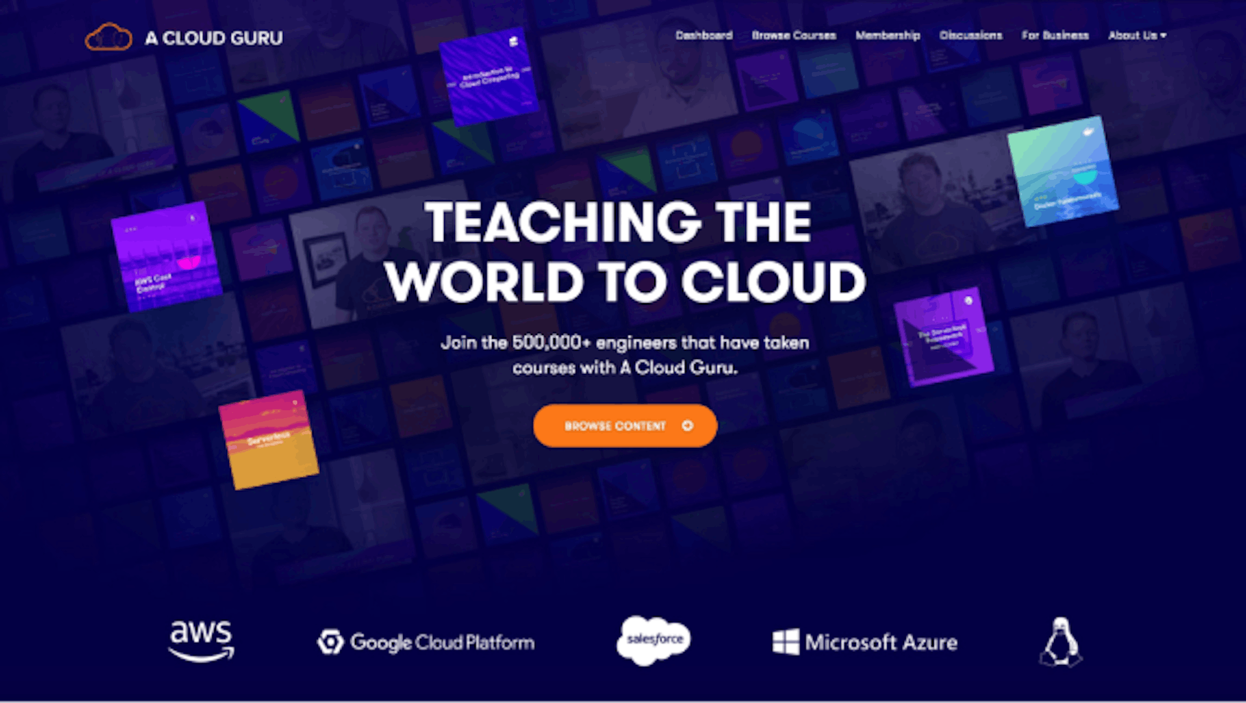Click the Microsoft Azure logo
Image resolution: width=1246 pixels, height=703 pixels.
(865, 642)
